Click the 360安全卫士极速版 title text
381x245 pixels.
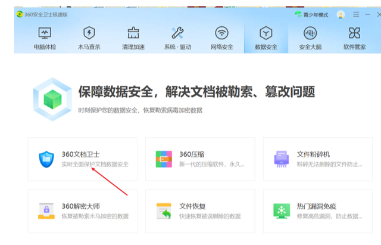tap(46, 14)
